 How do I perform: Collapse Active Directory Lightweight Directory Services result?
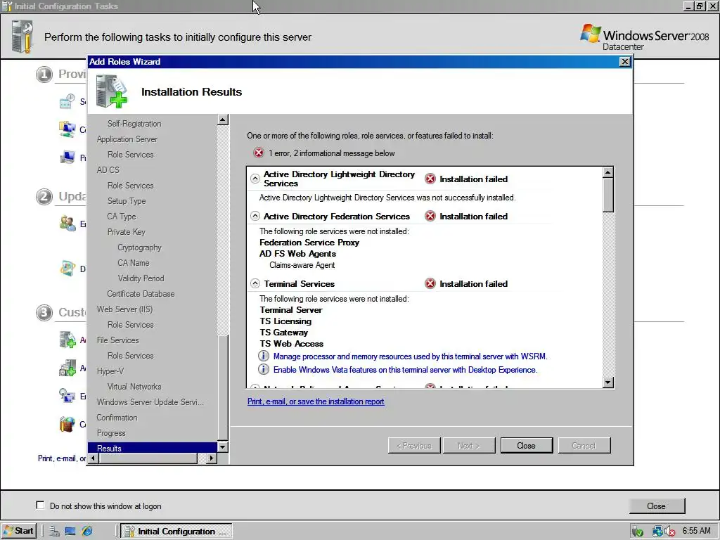pos(255,179)
